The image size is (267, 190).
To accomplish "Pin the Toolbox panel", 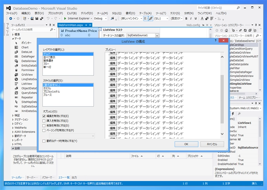I will click(50, 25).
